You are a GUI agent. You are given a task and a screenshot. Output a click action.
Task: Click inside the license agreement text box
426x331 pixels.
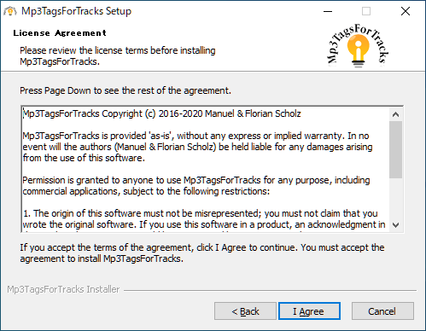pyautogui.click(x=206, y=169)
